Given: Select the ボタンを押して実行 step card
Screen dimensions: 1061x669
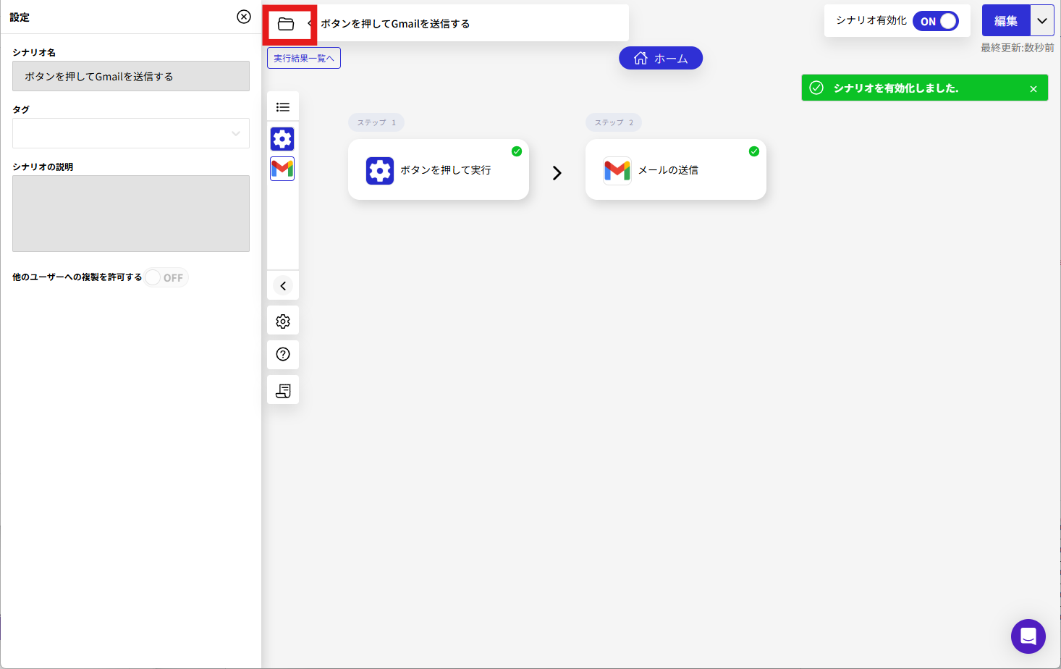Looking at the screenshot, I should click(x=439, y=169).
